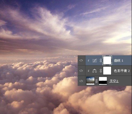This screenshot has width=132, height=114.
Task: Click the underlined 天空2 layer name
Action: pos(114,81)
